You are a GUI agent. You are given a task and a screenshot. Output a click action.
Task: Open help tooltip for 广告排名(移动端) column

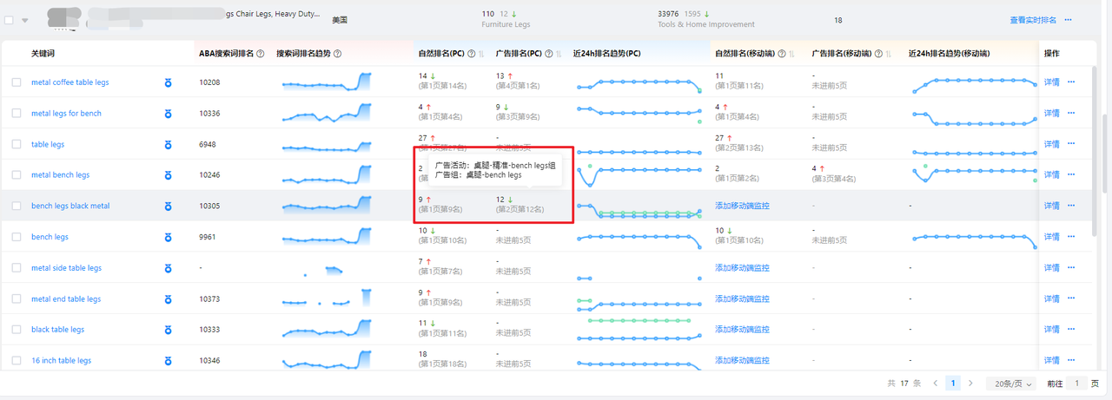point(877,54)
